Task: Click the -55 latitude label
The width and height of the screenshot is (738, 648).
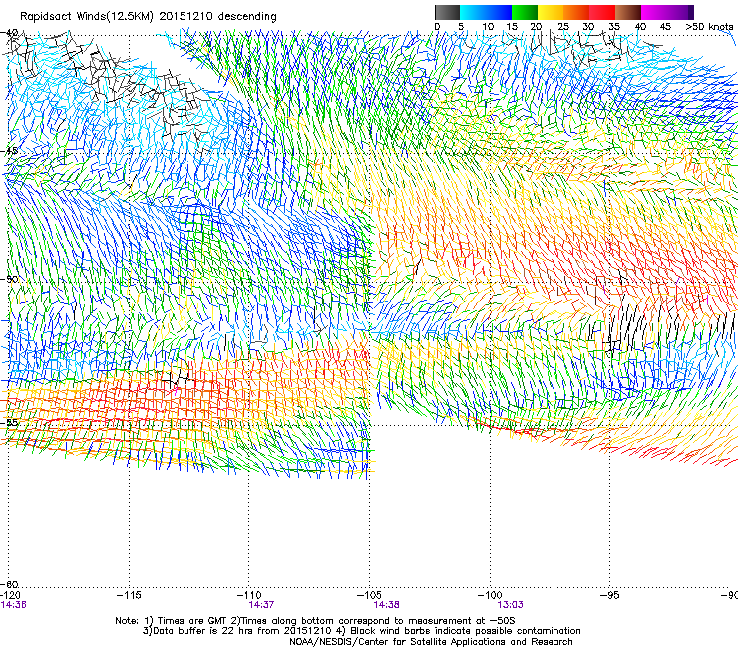Action: point(9,422)
